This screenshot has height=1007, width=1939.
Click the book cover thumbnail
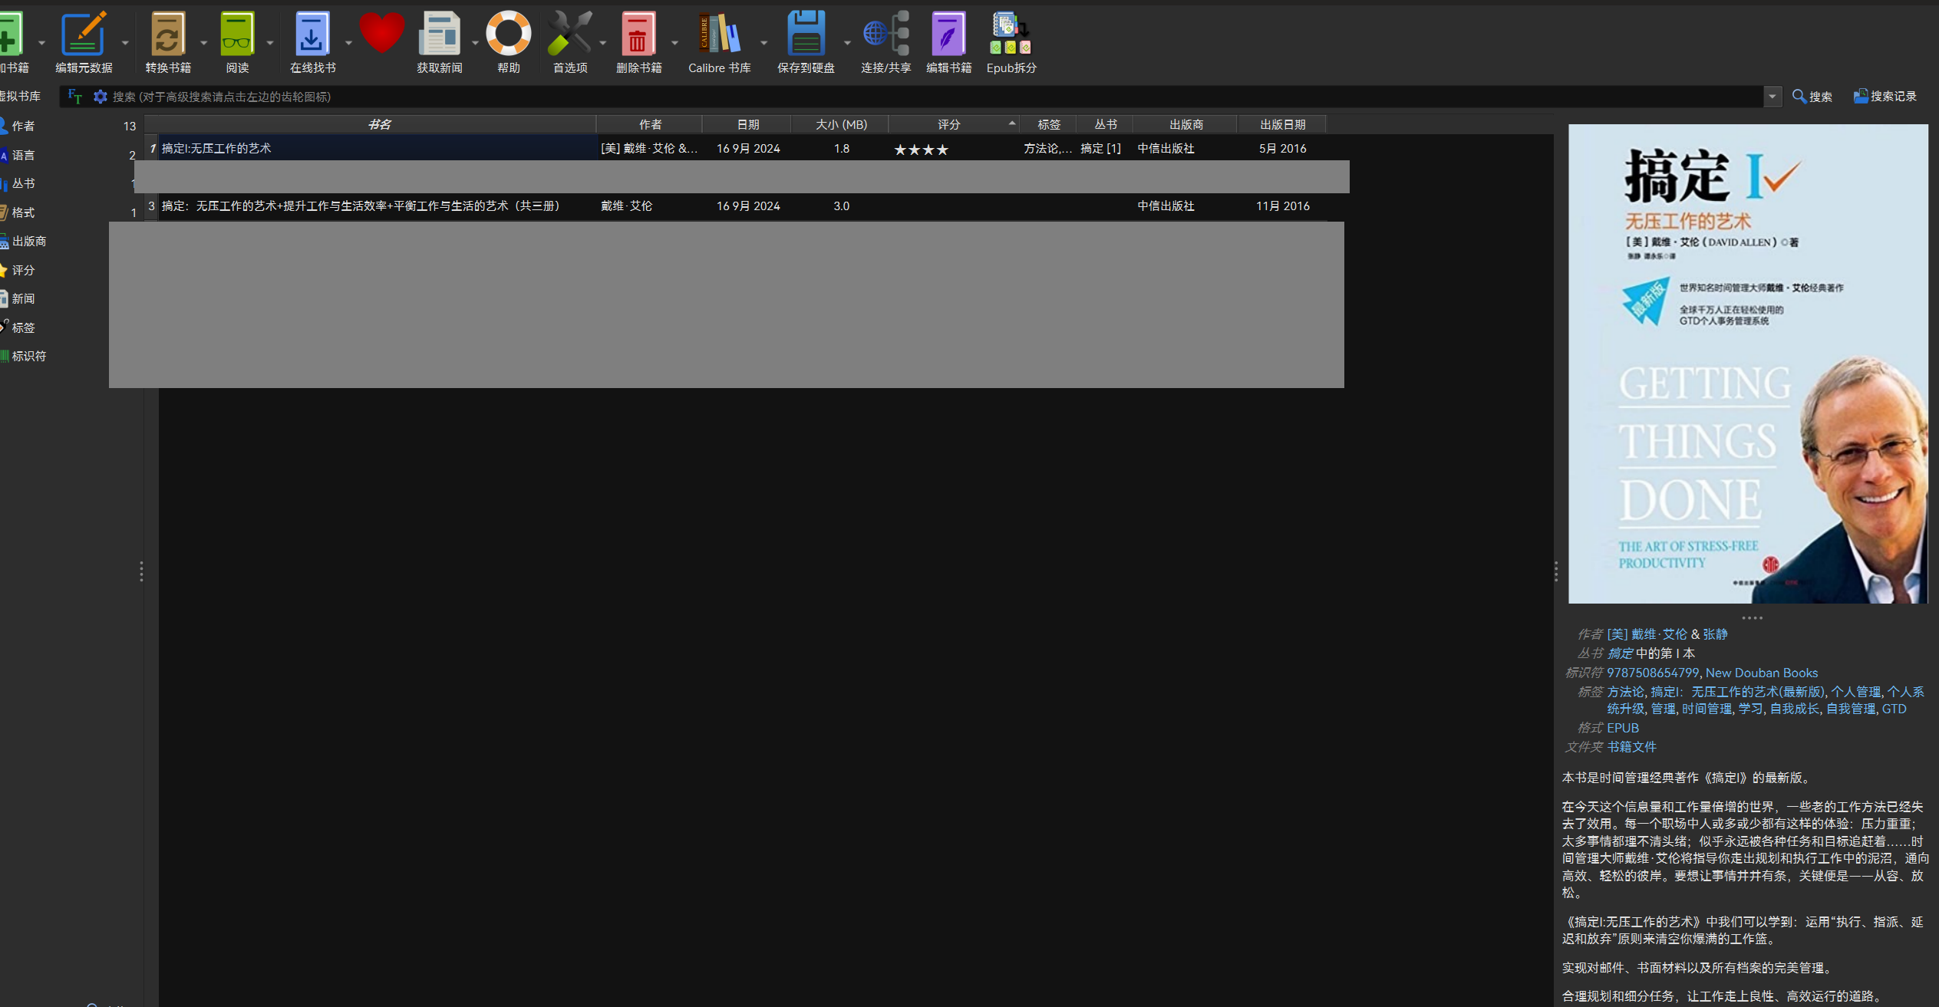click(1747, 364)
